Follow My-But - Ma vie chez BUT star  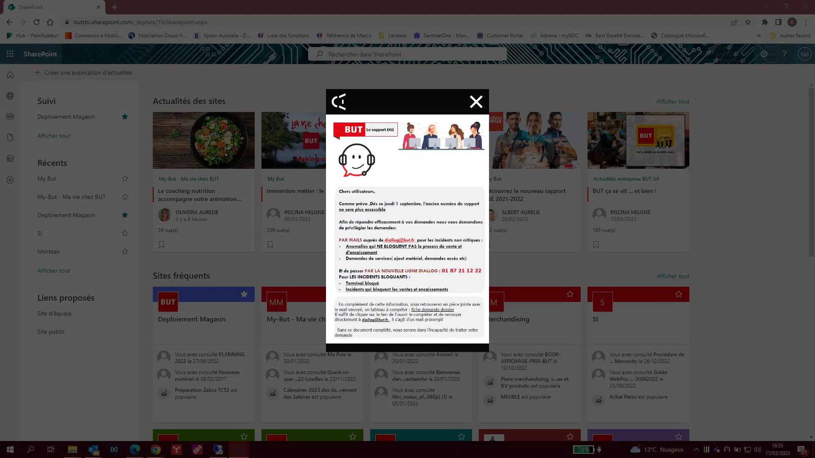(x=125, y=197)
